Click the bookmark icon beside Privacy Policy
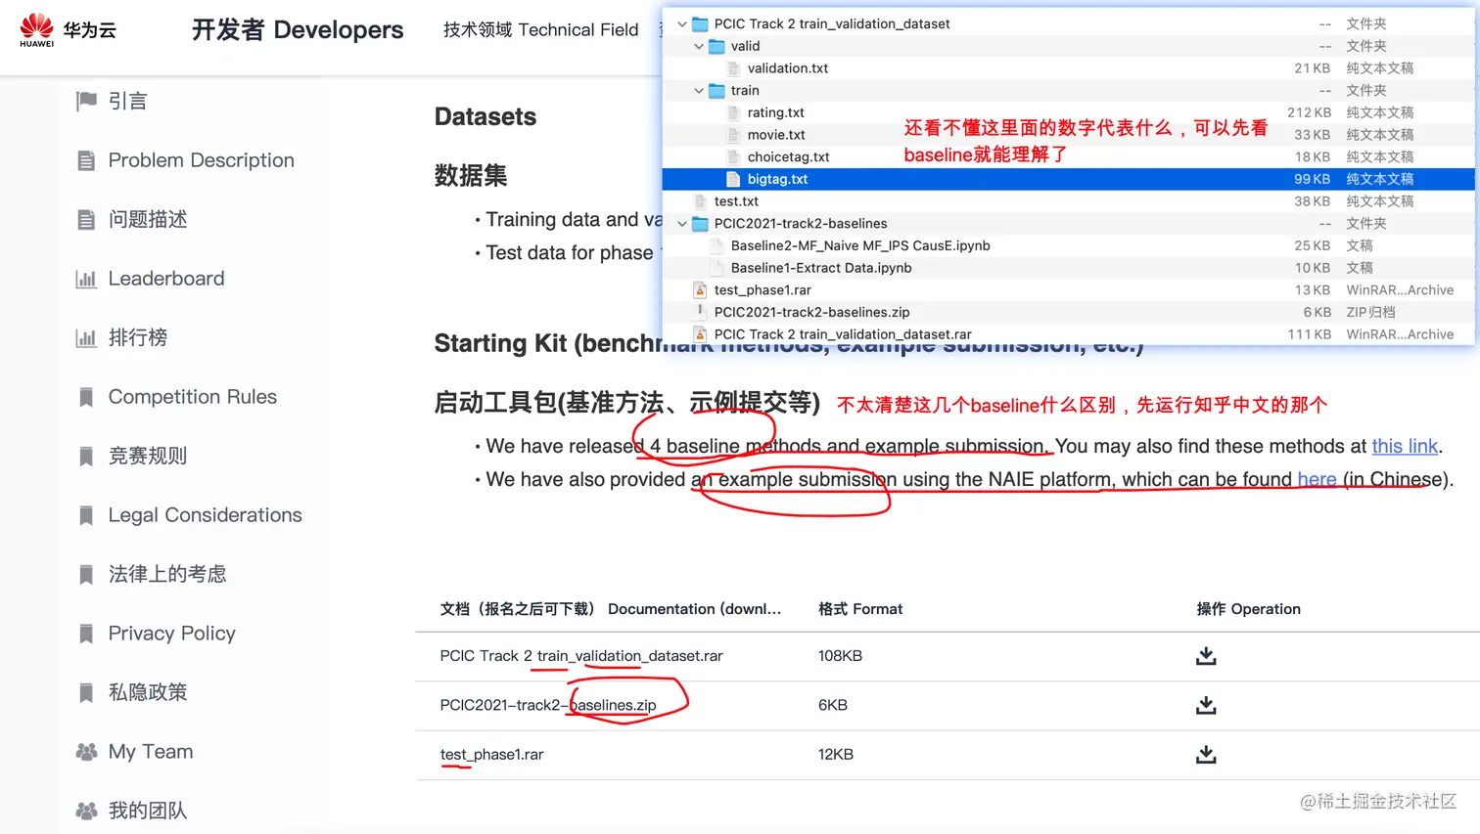1480x834 pixels. click(86, 634)
